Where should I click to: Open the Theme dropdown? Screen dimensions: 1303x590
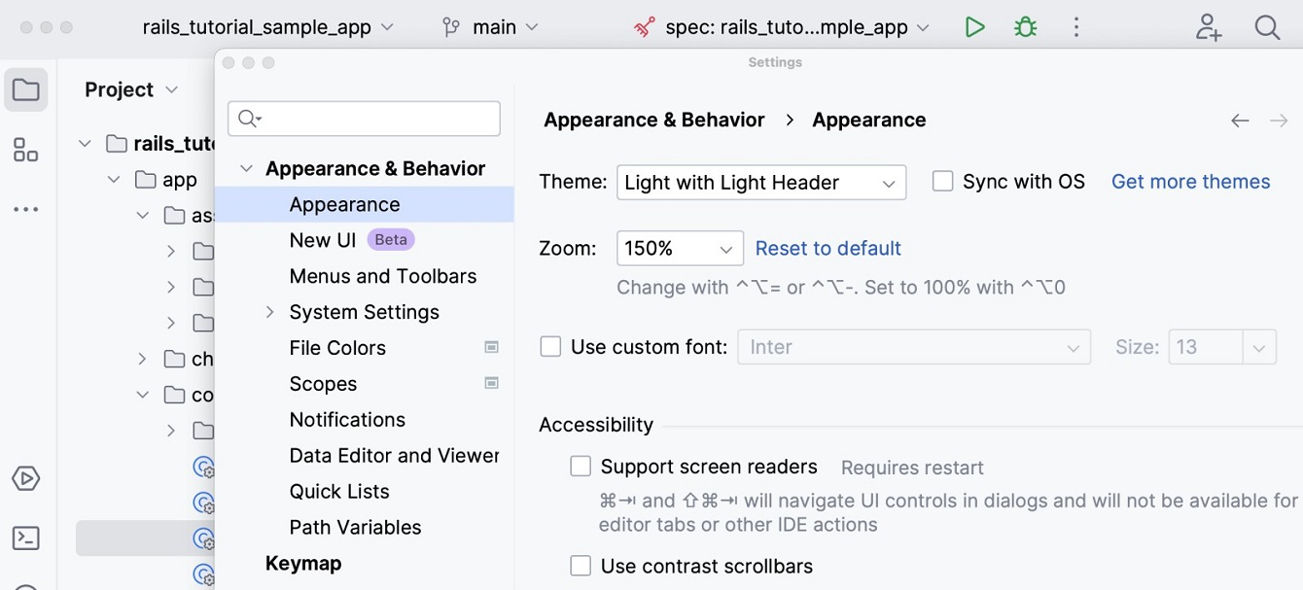760,183
